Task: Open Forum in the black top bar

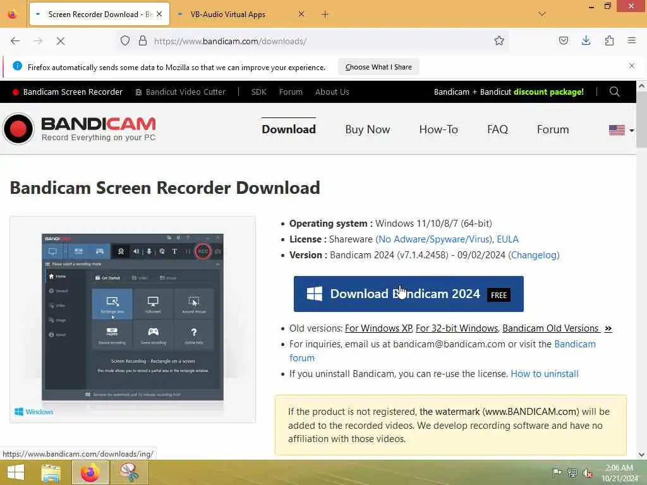Action: click(291, 92)
